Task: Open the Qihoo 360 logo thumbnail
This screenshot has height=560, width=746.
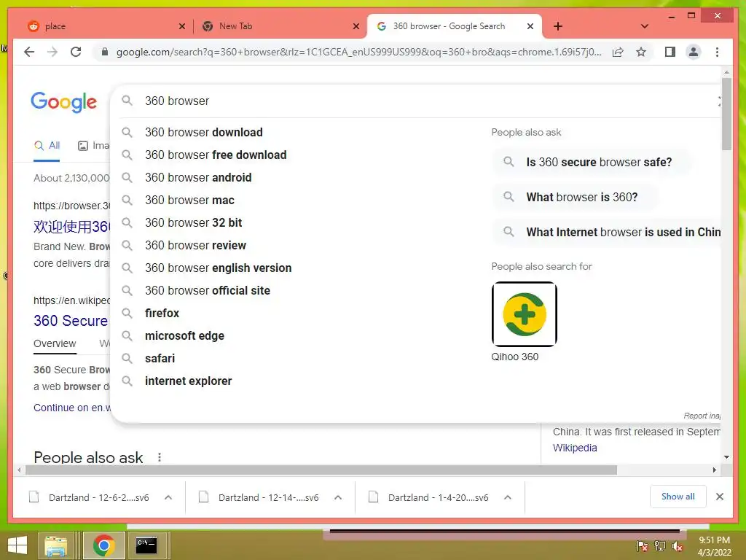Action: [525, 314]
